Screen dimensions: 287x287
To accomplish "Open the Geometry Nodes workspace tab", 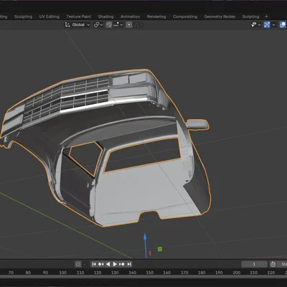I will pos(220,17).
